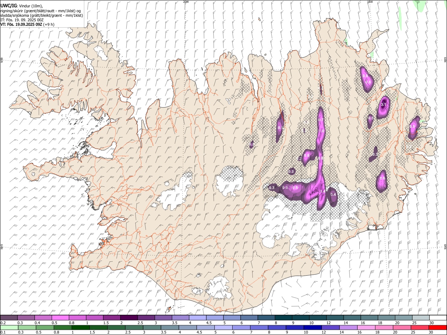This screenshot has height=335, width=447.
Task: Select the 0.8–1 magenta swatch in the snow scale
Action: [78, 318]
